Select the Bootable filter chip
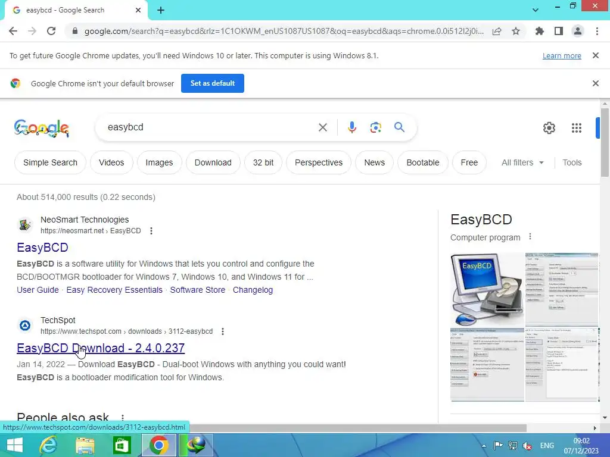Viewport: 610px width, 457px height. point(422,162)
